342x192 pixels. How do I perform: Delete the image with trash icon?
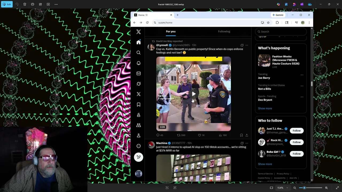pos(25,4)
